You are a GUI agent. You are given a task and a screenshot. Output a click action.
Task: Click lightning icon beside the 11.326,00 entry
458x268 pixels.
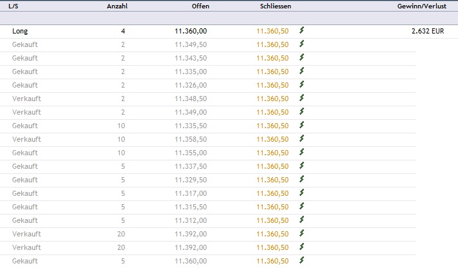[301, 84]
